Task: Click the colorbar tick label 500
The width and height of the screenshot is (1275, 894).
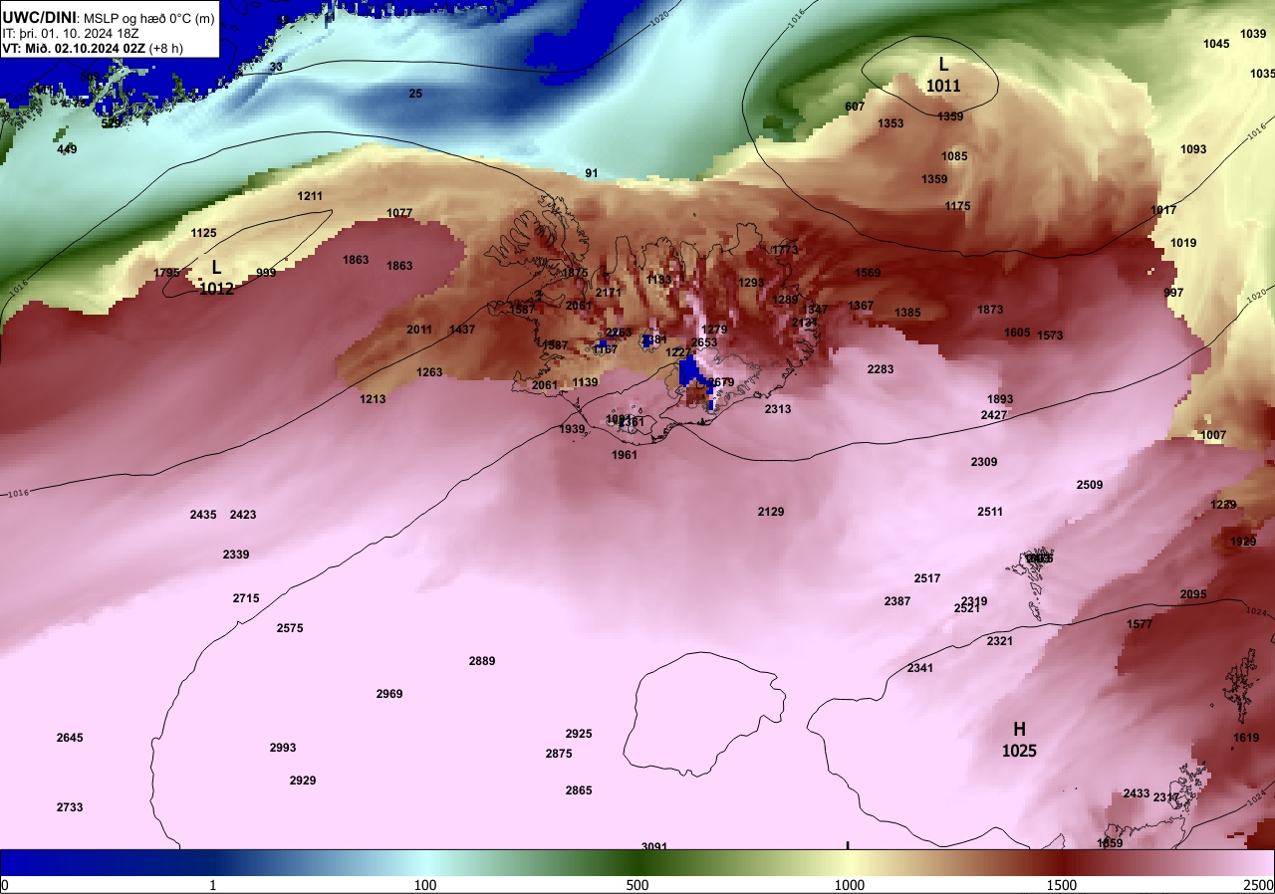Action: 637,885
